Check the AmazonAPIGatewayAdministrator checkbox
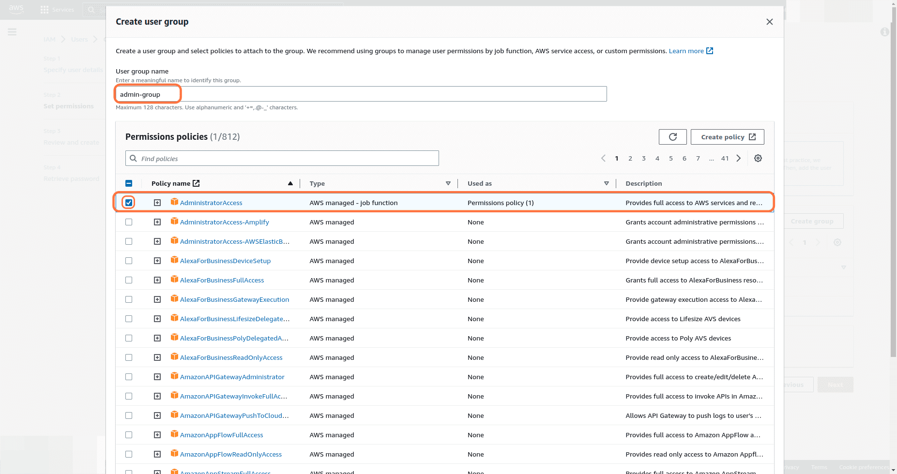897x474 pixels. click(129, 377)
